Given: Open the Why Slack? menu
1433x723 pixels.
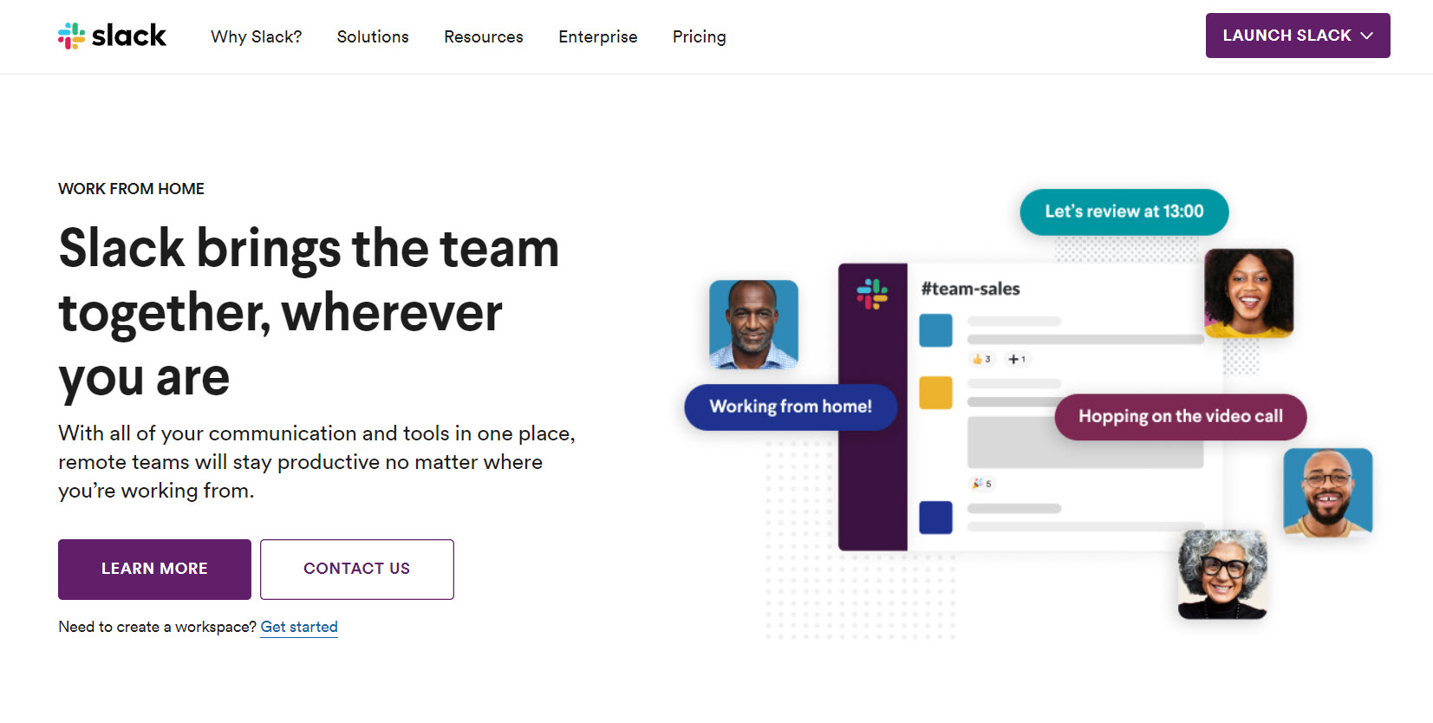Looking at the screenshot, I should pos(257,36).
